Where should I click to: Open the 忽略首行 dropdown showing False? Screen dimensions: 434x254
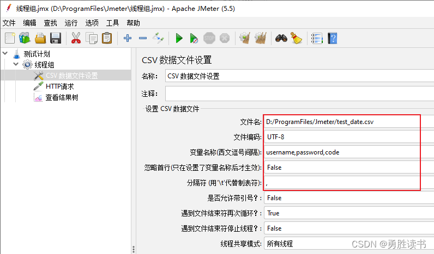pyautogui.click(x=349, y=168)
